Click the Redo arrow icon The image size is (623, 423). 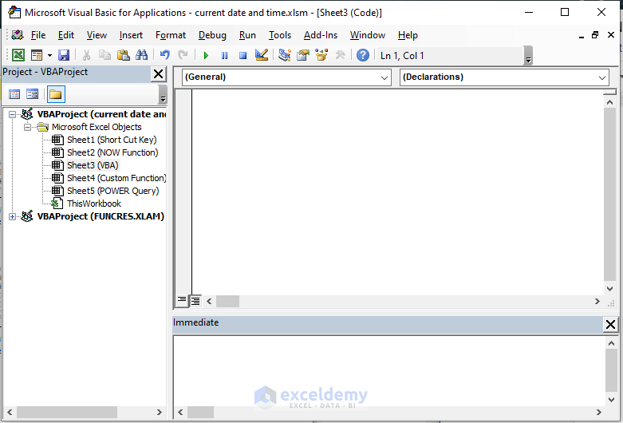point(183,55)
